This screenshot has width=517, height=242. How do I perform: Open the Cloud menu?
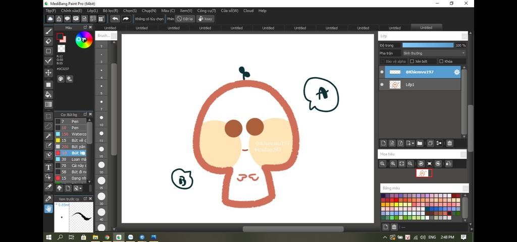248,11
